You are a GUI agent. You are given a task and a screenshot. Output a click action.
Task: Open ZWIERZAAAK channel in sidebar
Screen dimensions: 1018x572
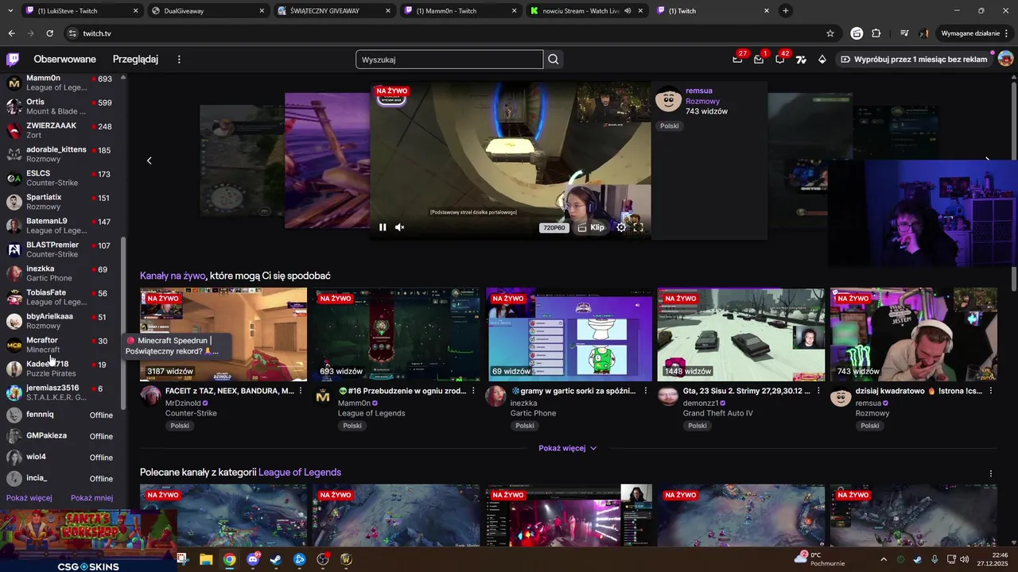62,130
